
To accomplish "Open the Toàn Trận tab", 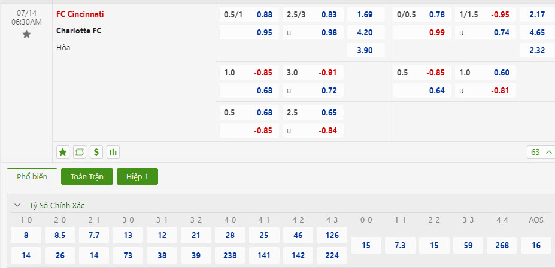I will coord(87,177).
